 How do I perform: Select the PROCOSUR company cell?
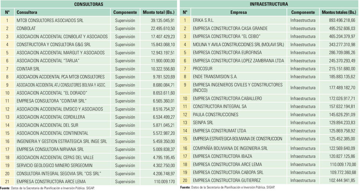pos(239,69)
